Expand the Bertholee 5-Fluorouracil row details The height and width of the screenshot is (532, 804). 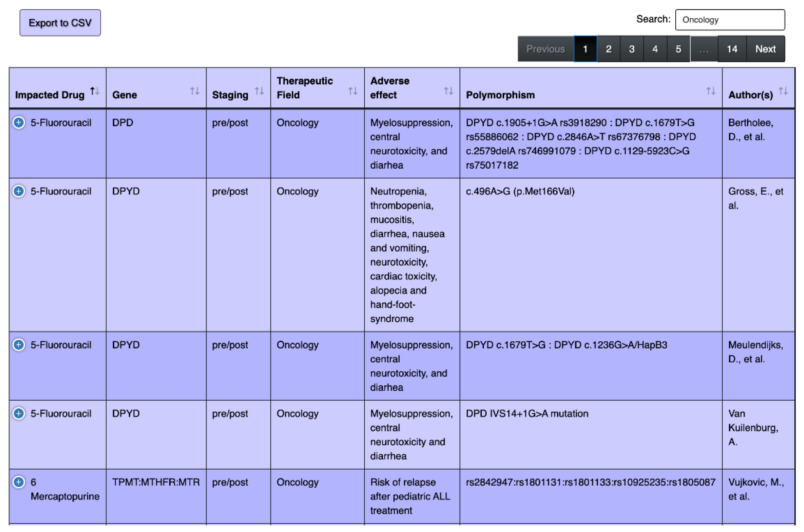point(19,122)
